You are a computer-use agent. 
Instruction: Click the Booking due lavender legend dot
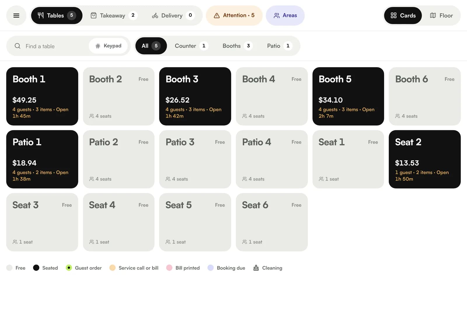coord(211,268)
